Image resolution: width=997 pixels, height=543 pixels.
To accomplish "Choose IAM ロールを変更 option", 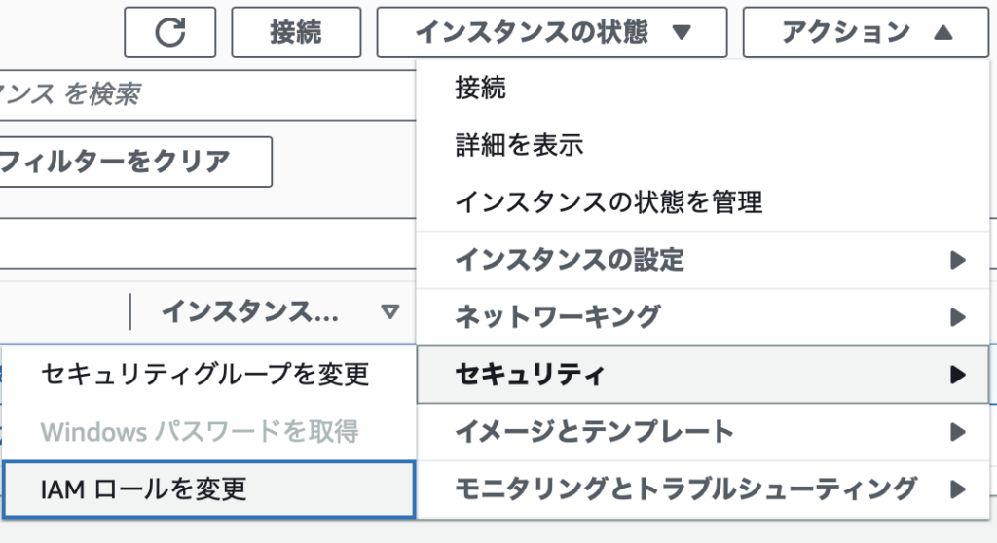I will [209, 489].
